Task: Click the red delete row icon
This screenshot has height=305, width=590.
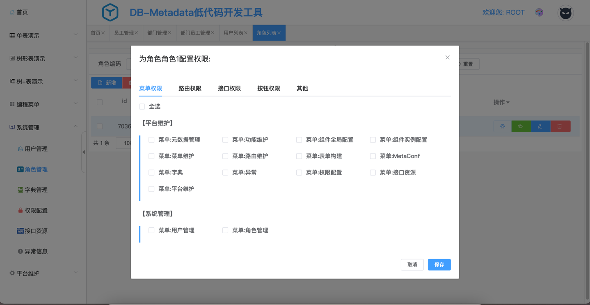Action: pyautogui.click(x=560, y=126)
